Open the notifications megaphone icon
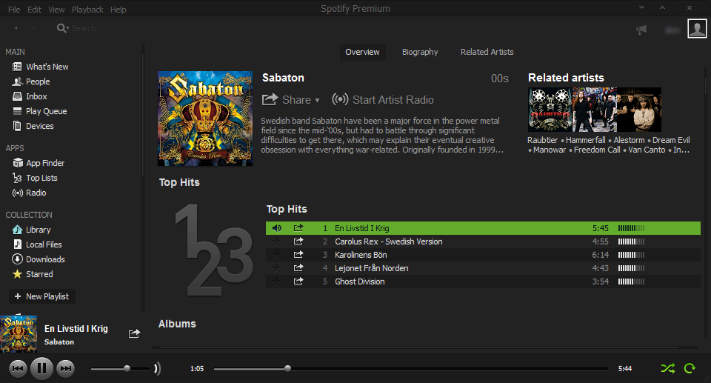711x383 pixels. (x=641, y=29)
